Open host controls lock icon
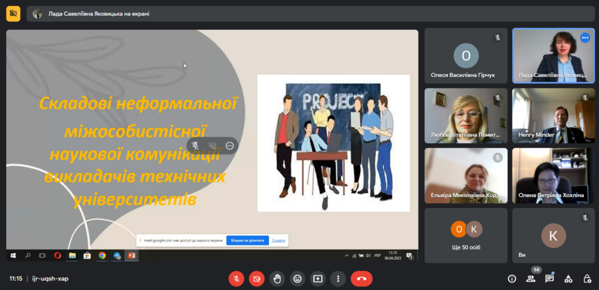The height and width of the screenshot is (290, 599). pyautogui.click(x=587, y=279)
